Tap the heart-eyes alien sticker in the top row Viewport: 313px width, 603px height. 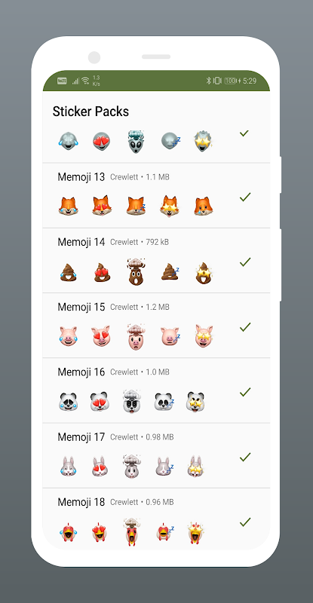(102, 141)
